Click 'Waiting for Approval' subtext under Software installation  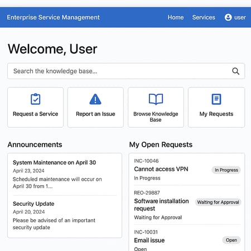pos(158,218)
